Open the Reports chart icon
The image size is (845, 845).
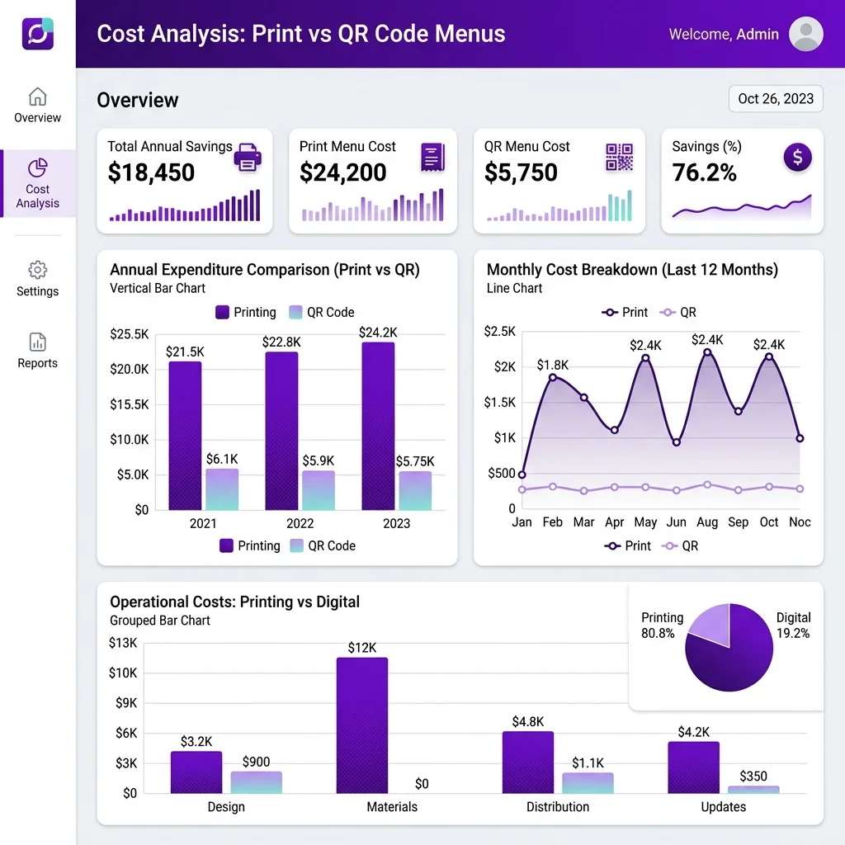pyautogui.click(x=37, y=342)
